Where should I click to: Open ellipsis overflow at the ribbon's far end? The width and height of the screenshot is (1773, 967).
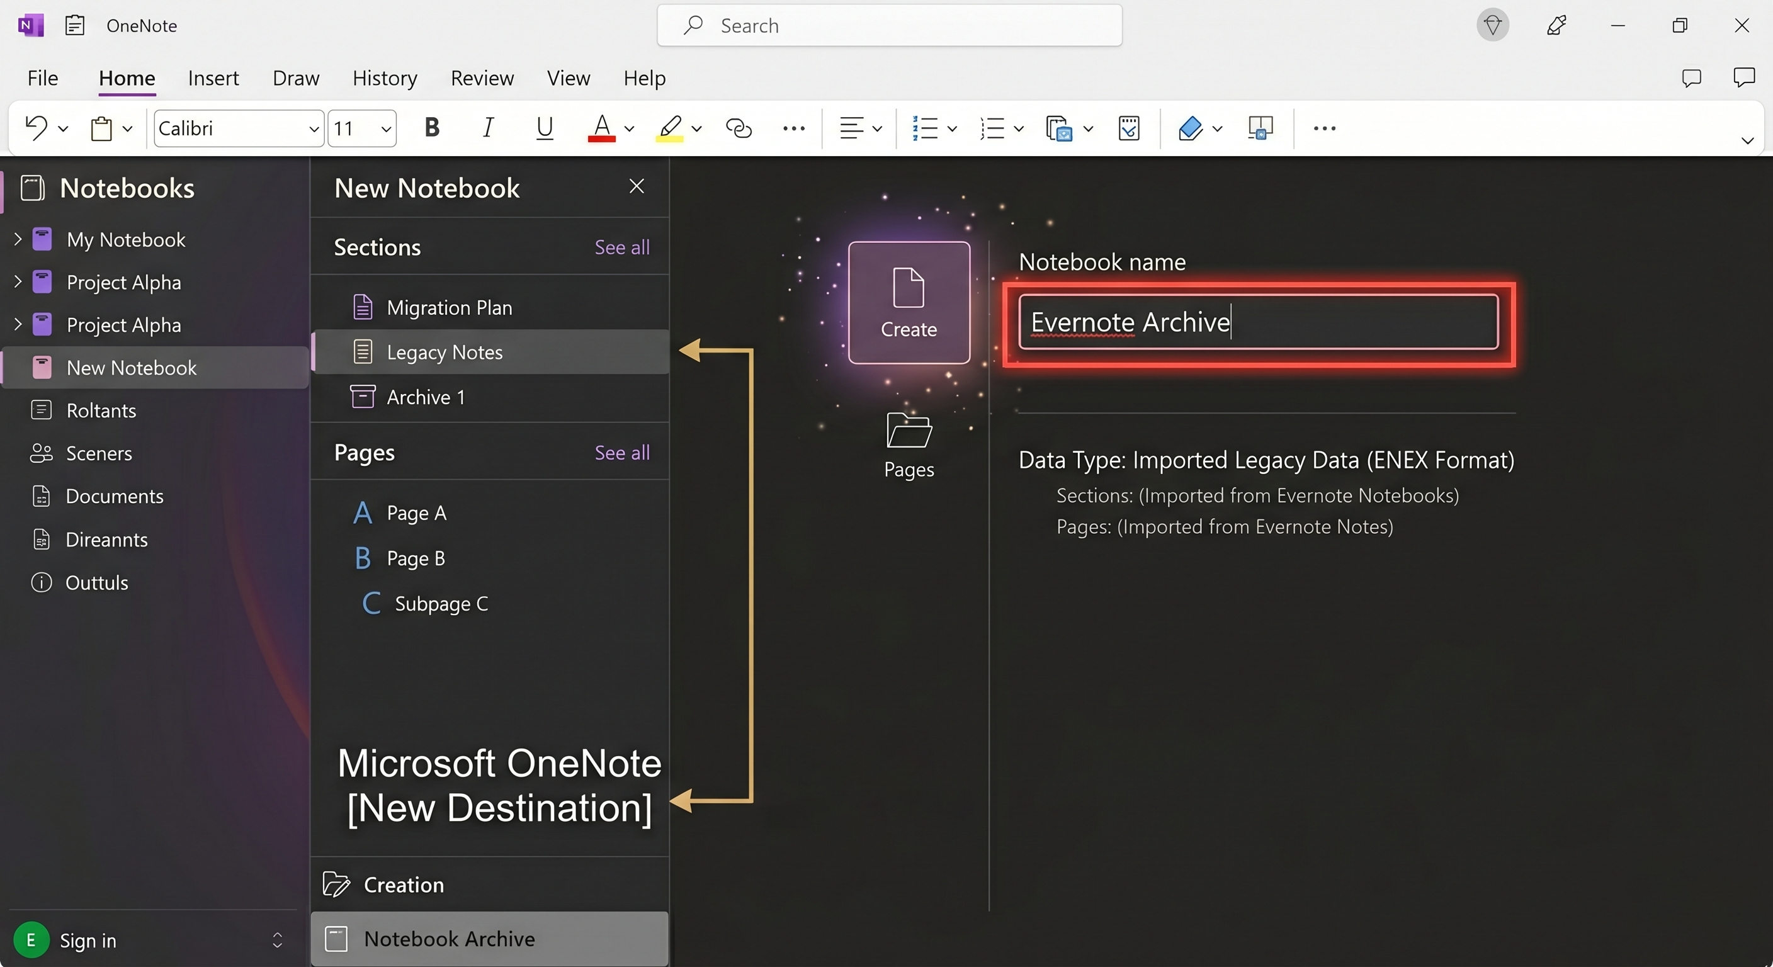[1324, 128]
